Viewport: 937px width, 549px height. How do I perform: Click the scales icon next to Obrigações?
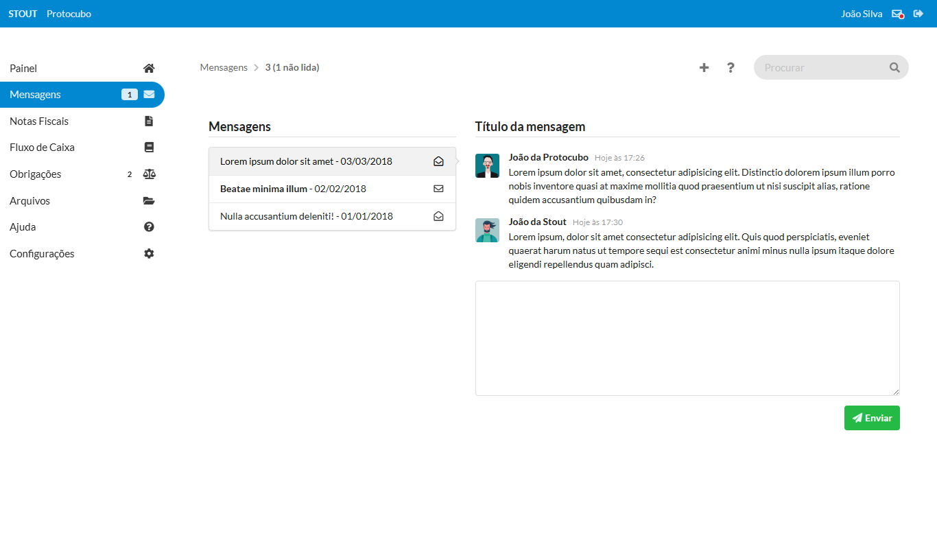[149, 174]
